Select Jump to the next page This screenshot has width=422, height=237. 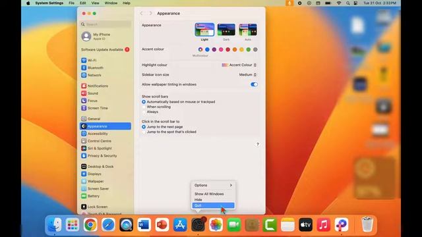pos(144,127)
